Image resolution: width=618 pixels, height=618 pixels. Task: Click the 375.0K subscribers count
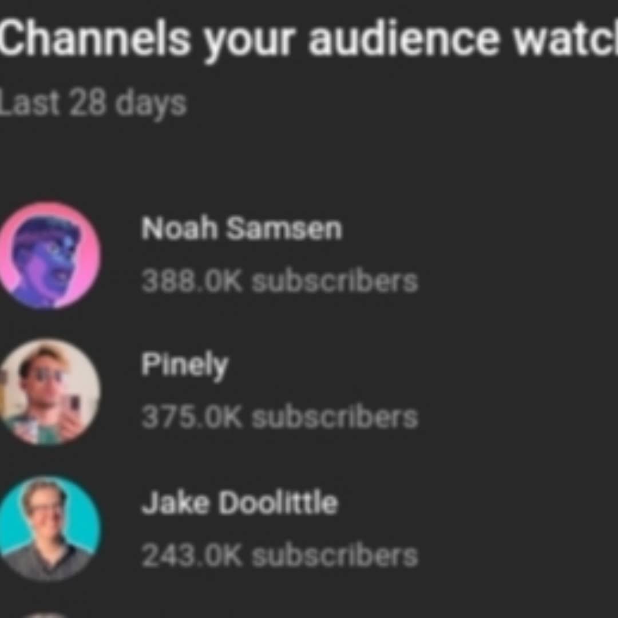tap(279, 418)
